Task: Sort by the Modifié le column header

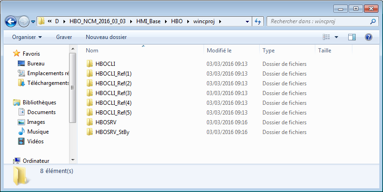Action: point(219,50)
